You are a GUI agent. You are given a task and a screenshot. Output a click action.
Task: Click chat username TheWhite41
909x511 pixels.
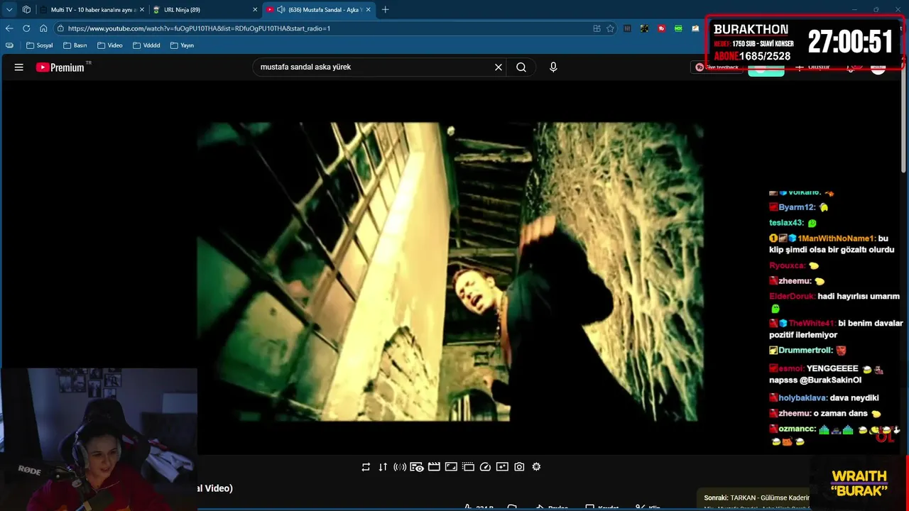tap(812, 323)
